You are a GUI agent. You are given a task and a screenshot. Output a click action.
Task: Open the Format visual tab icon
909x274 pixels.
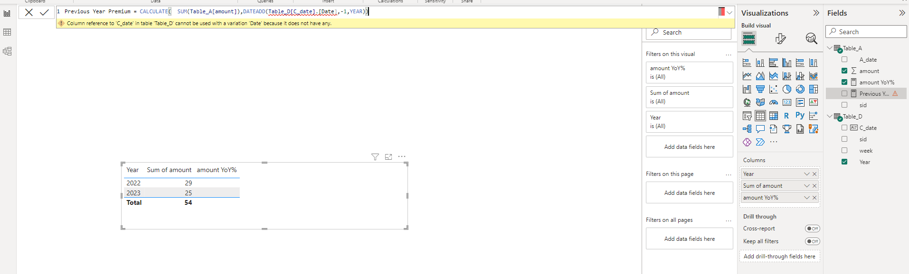click(780, 38)
